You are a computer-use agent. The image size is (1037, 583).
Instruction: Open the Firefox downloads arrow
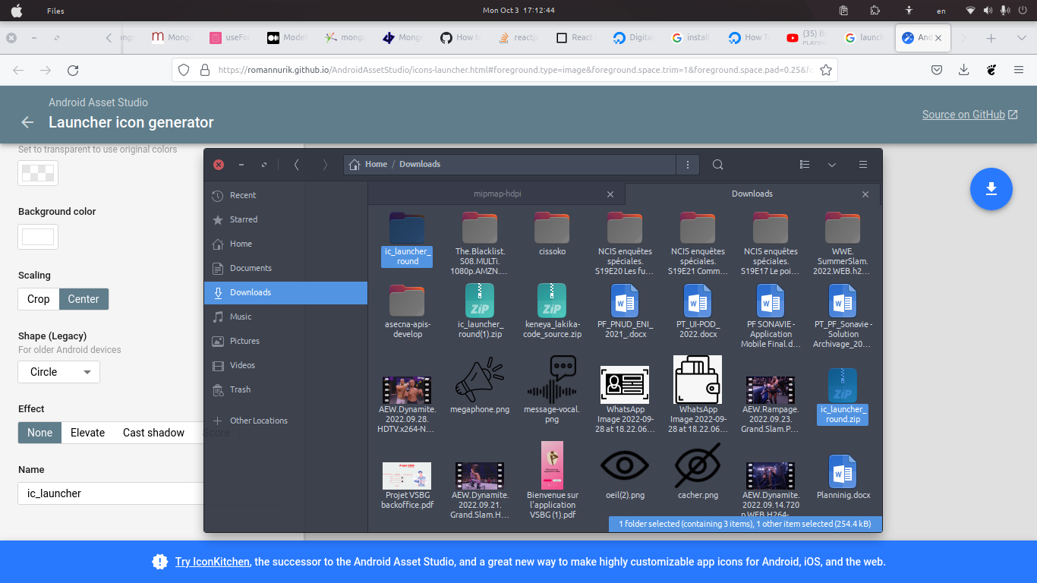tap(963, 70)
